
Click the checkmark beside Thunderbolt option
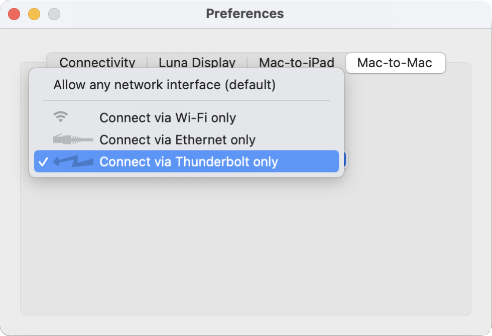pos(43,161)
